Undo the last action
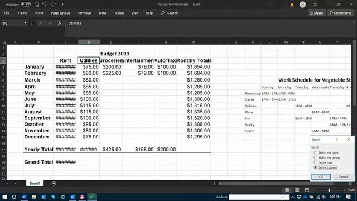This screenshot has width=357, height=201. click(x=45, y=4)
